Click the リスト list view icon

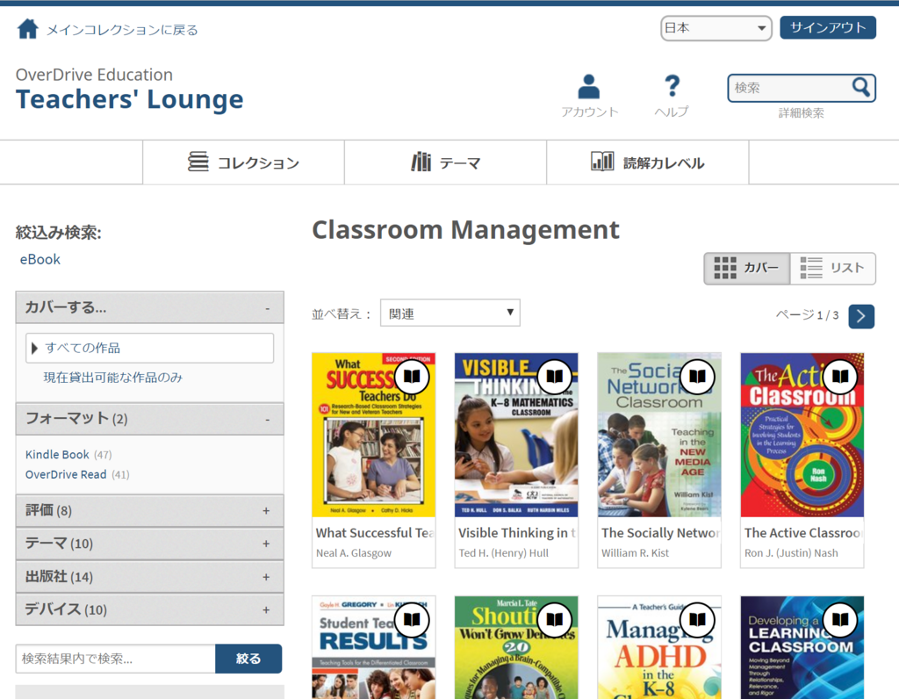click(811, 268)
